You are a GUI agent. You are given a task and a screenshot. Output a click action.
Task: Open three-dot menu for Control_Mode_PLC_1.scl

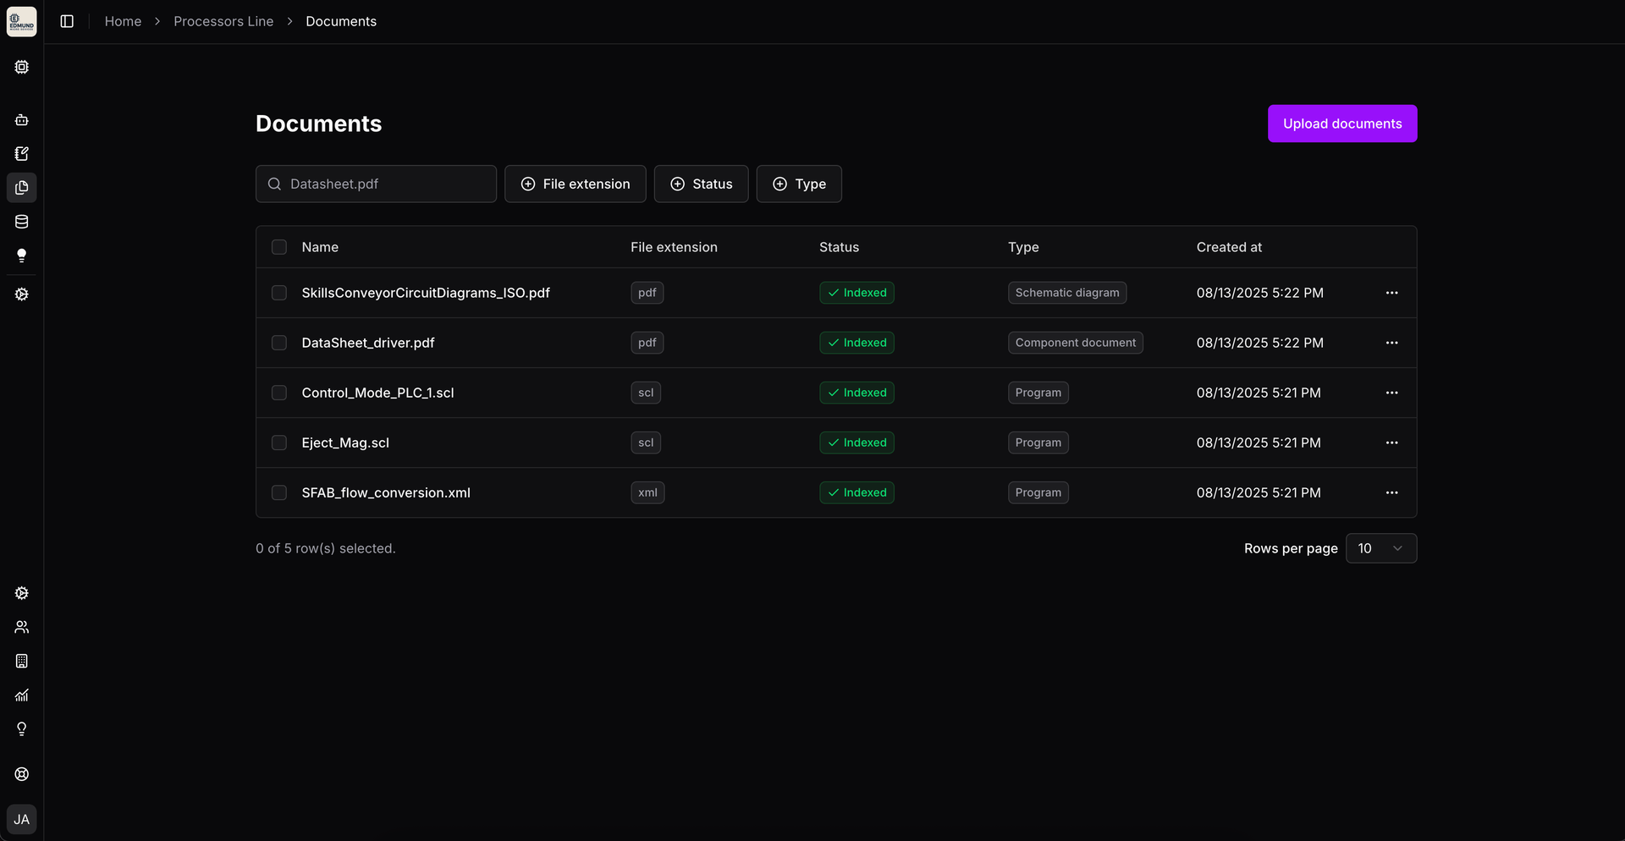[1391, 393]
